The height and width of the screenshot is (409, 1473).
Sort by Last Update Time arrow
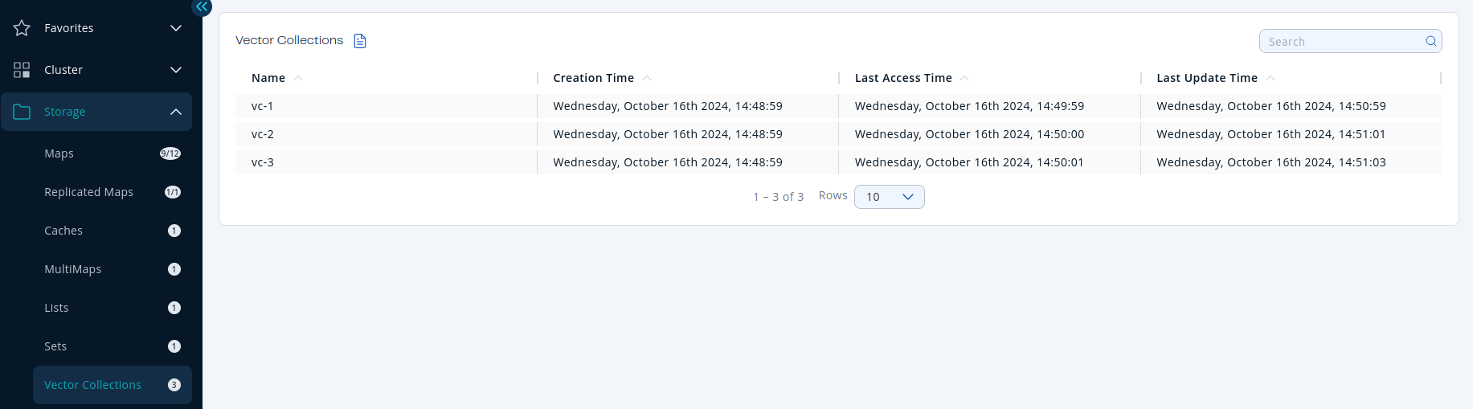pos(1270,78)
